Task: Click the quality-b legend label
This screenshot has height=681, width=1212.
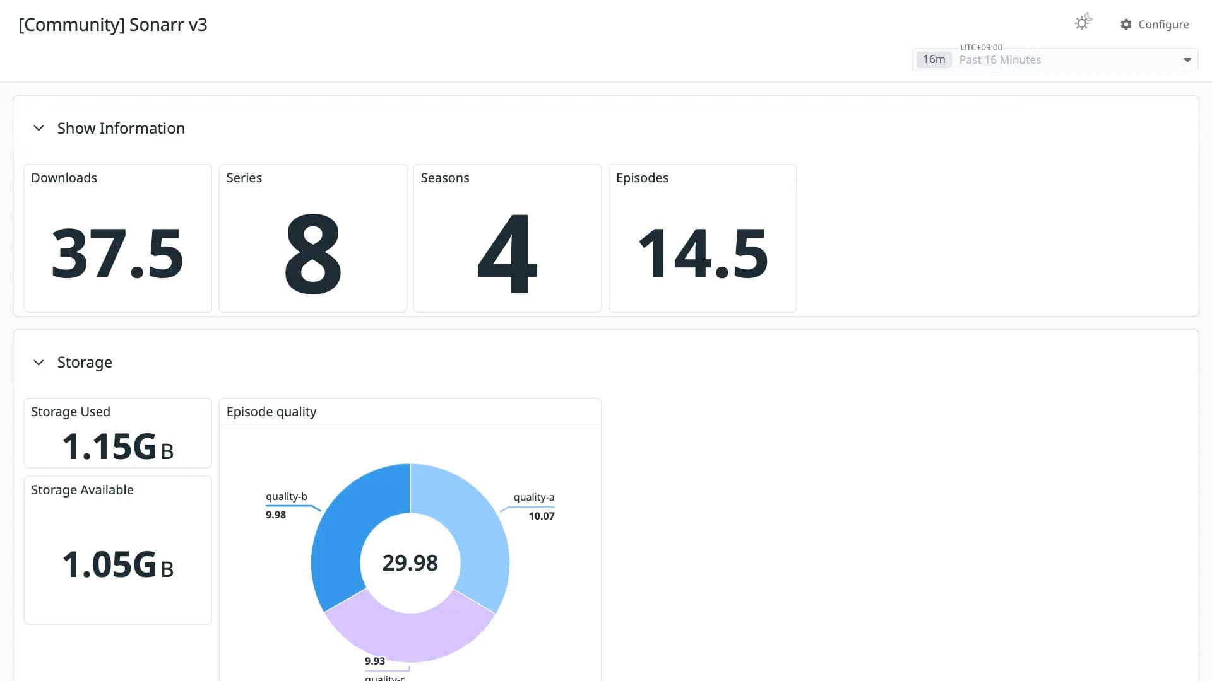Action: 286,496
